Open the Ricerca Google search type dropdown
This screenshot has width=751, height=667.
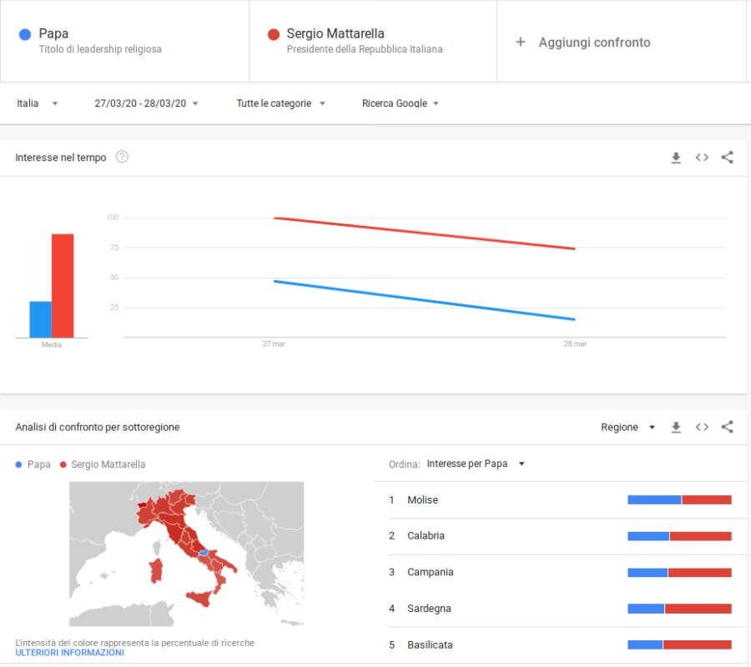400,103
